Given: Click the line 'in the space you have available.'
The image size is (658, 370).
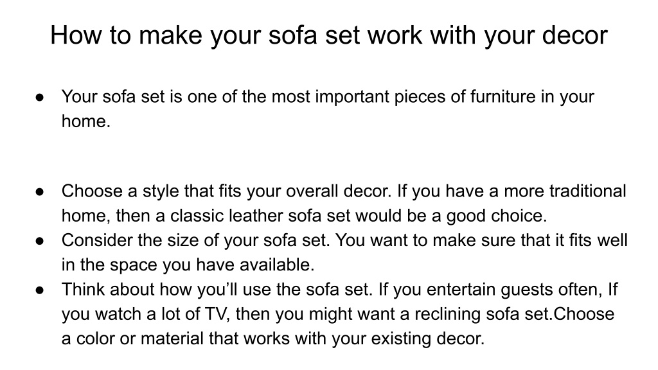Looking at the screenshot, I should point(188,265).
